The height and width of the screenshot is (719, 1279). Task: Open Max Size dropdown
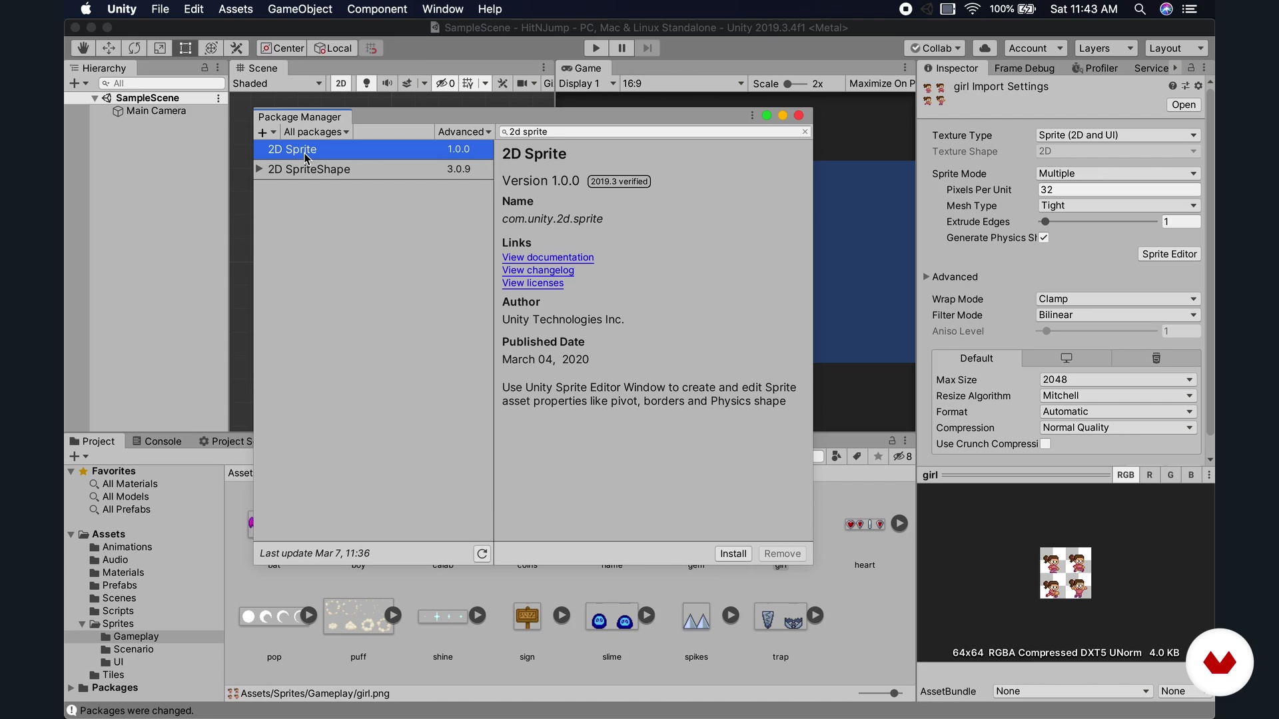click(x=1118, y=379)
